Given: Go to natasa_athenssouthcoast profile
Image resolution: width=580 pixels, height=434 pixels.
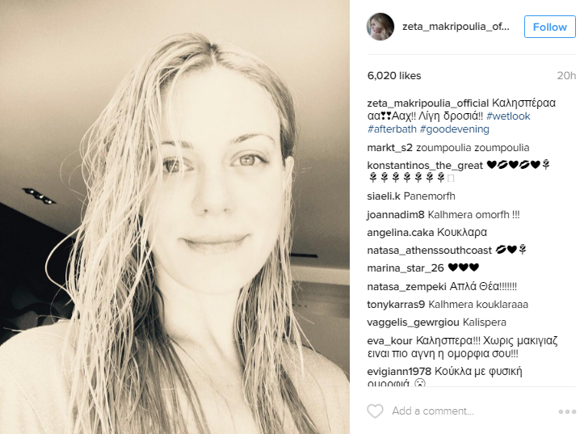Looking at the screenshot, I should [429, 251].
